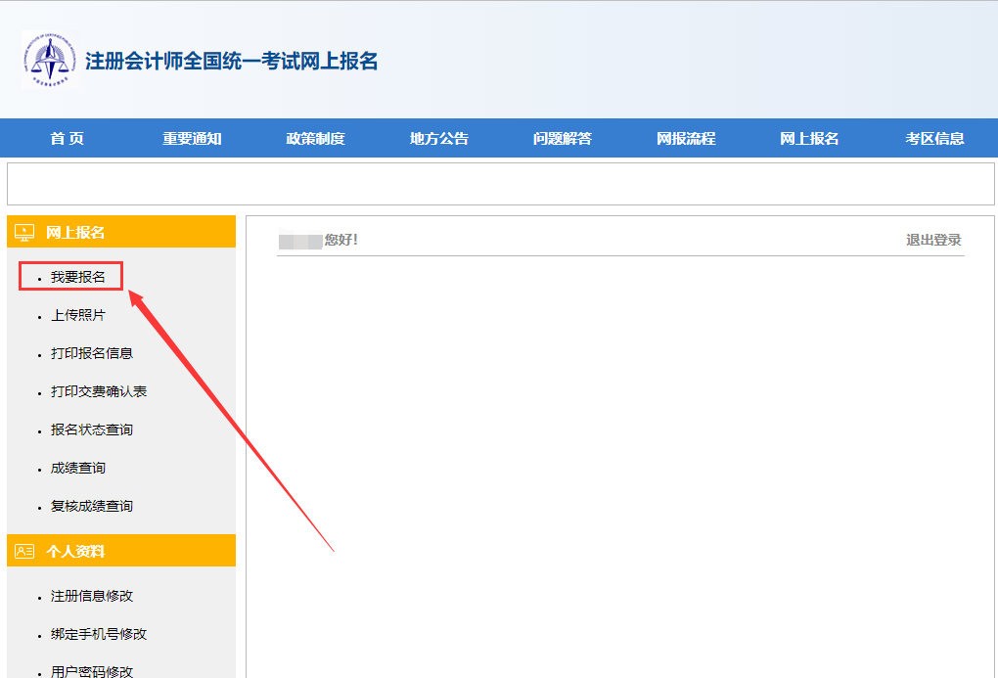Select 打印报名信息 in the sidebar
Image resolution: width=998 pixels, height=678 pixels.
(92, 353)
